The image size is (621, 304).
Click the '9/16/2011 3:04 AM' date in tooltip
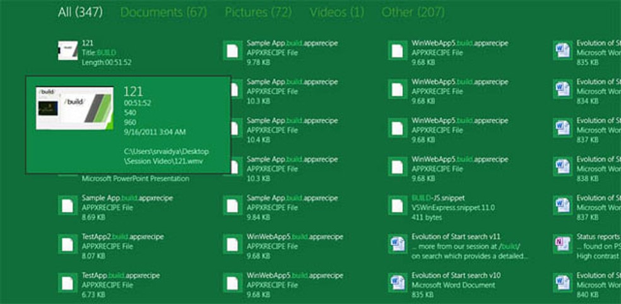(x=155, y=132)
